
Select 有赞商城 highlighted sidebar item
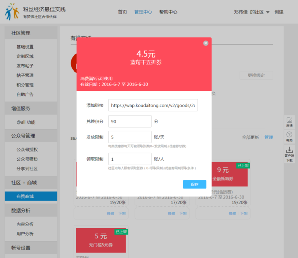tap(31, 196)
